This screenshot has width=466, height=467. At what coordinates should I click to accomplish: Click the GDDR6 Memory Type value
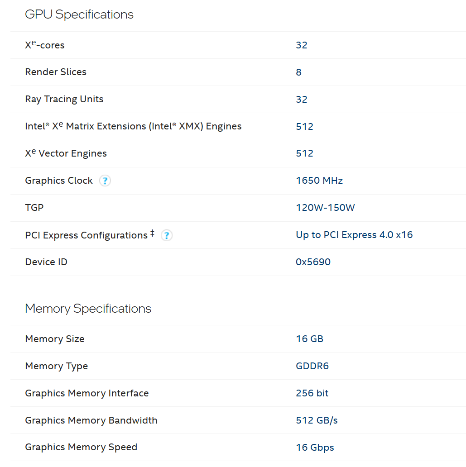[312, 366]
